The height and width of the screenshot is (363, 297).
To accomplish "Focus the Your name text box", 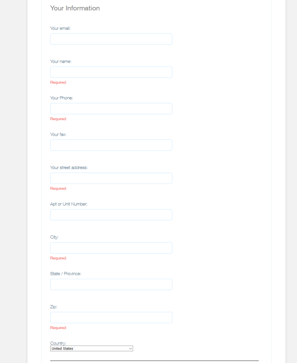I will 111,72.
